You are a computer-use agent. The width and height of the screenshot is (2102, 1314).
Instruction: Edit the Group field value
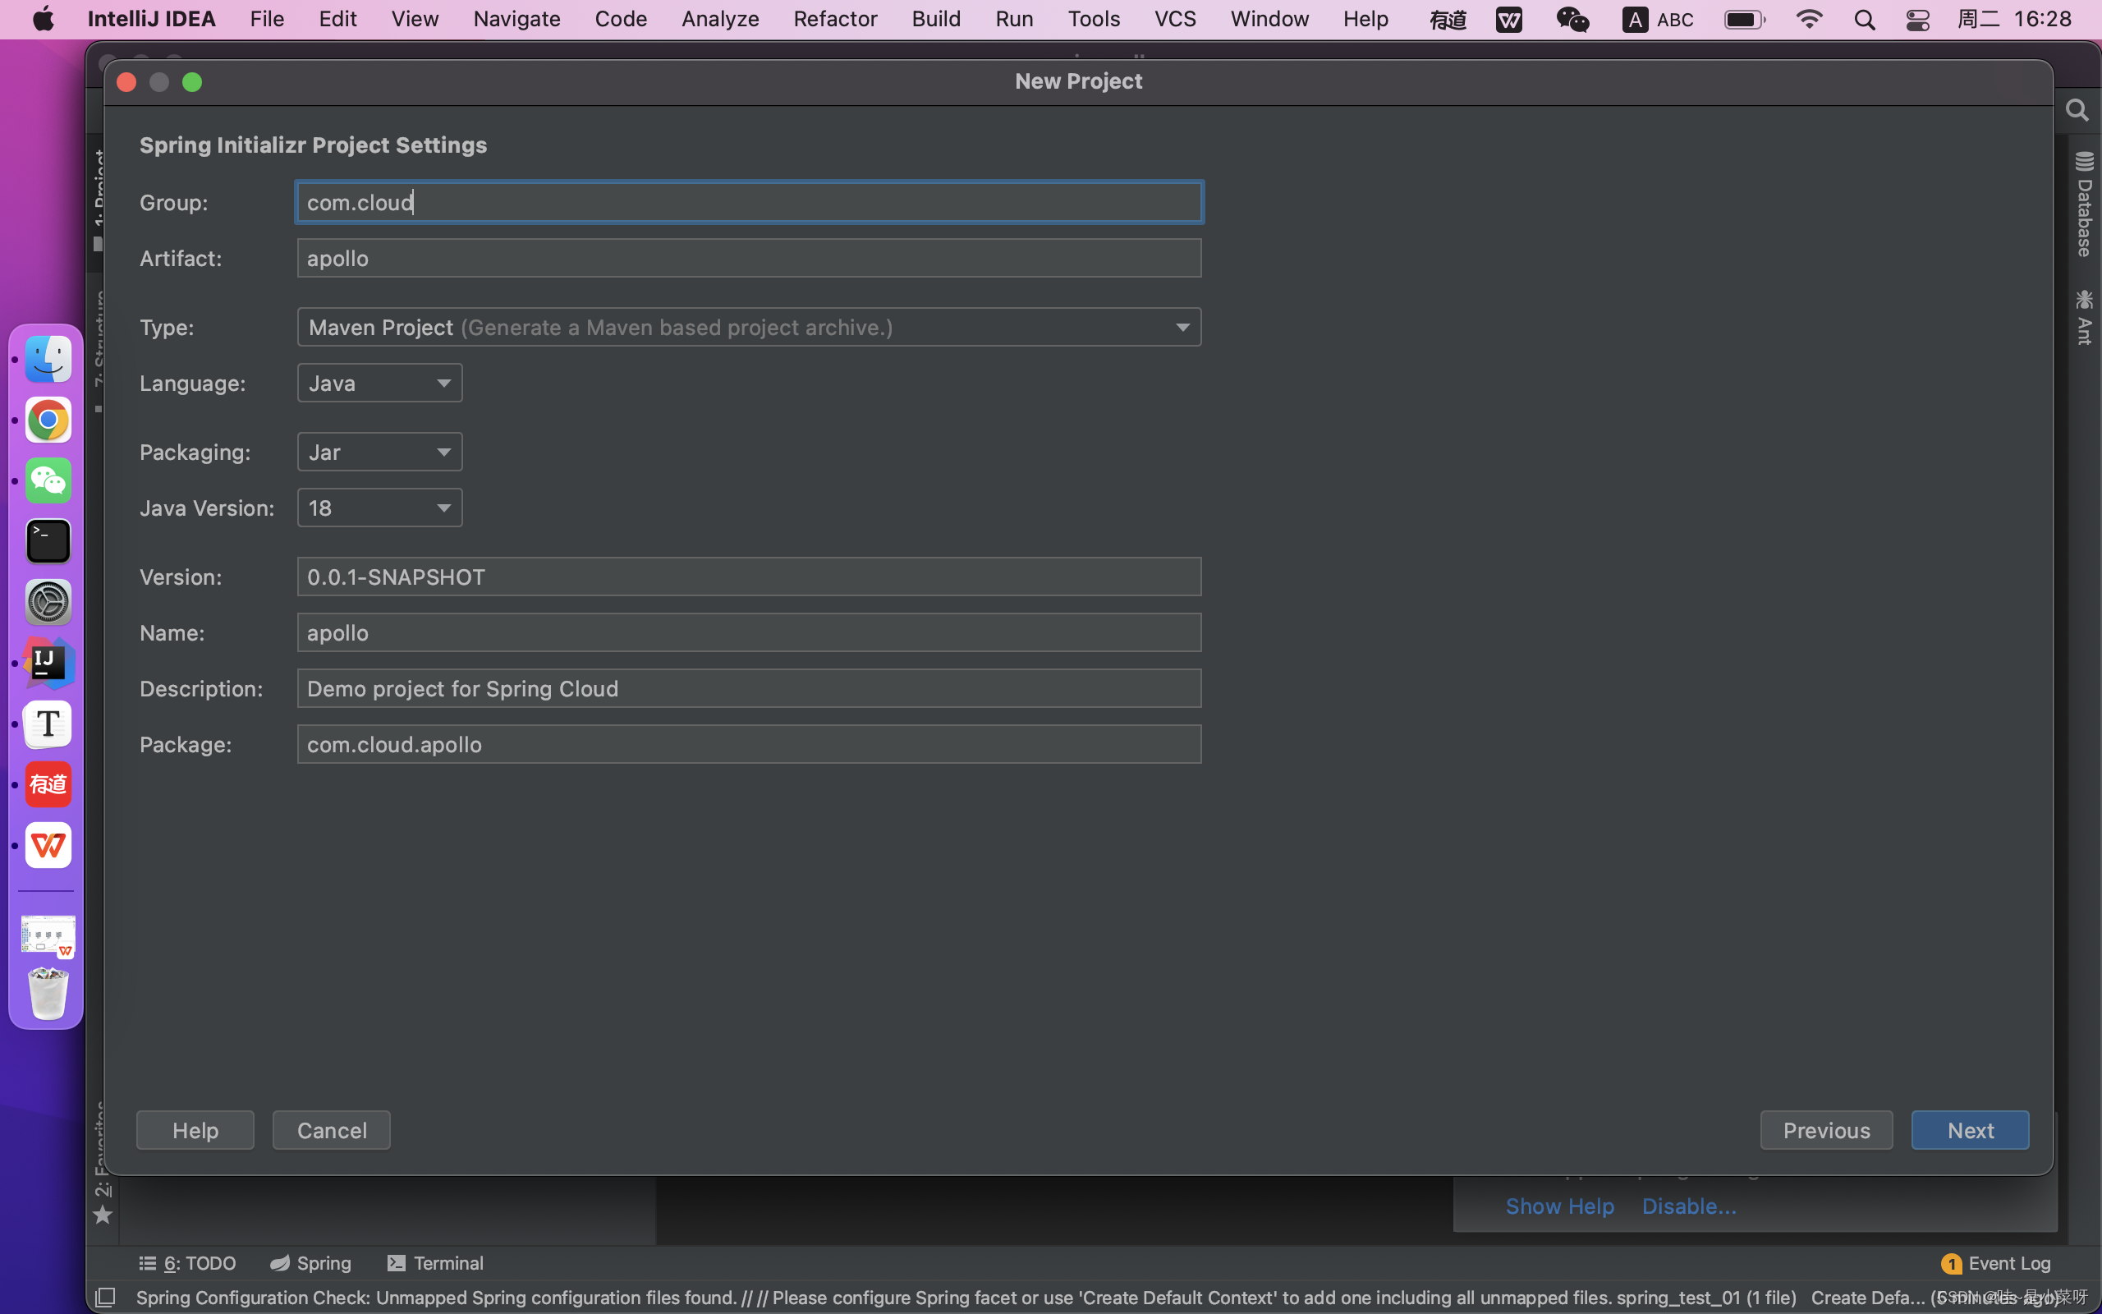pyautogui.click(x=749, y=201)
